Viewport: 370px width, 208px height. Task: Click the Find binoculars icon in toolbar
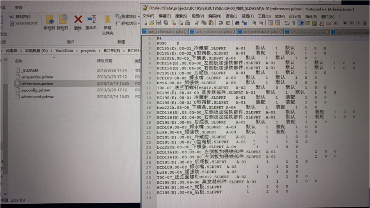(x=237, y=23)
